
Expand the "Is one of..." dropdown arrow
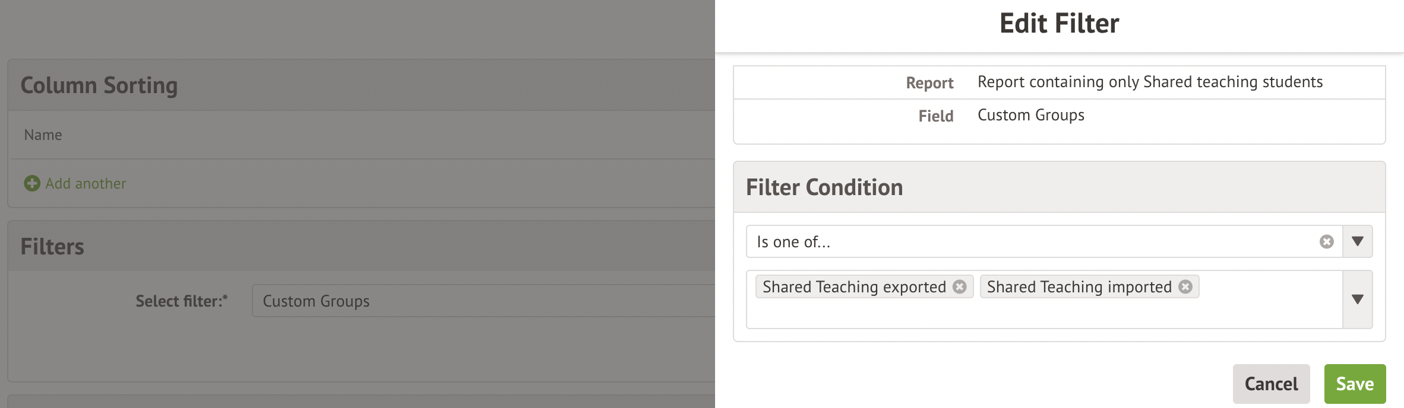[1357, 241]
